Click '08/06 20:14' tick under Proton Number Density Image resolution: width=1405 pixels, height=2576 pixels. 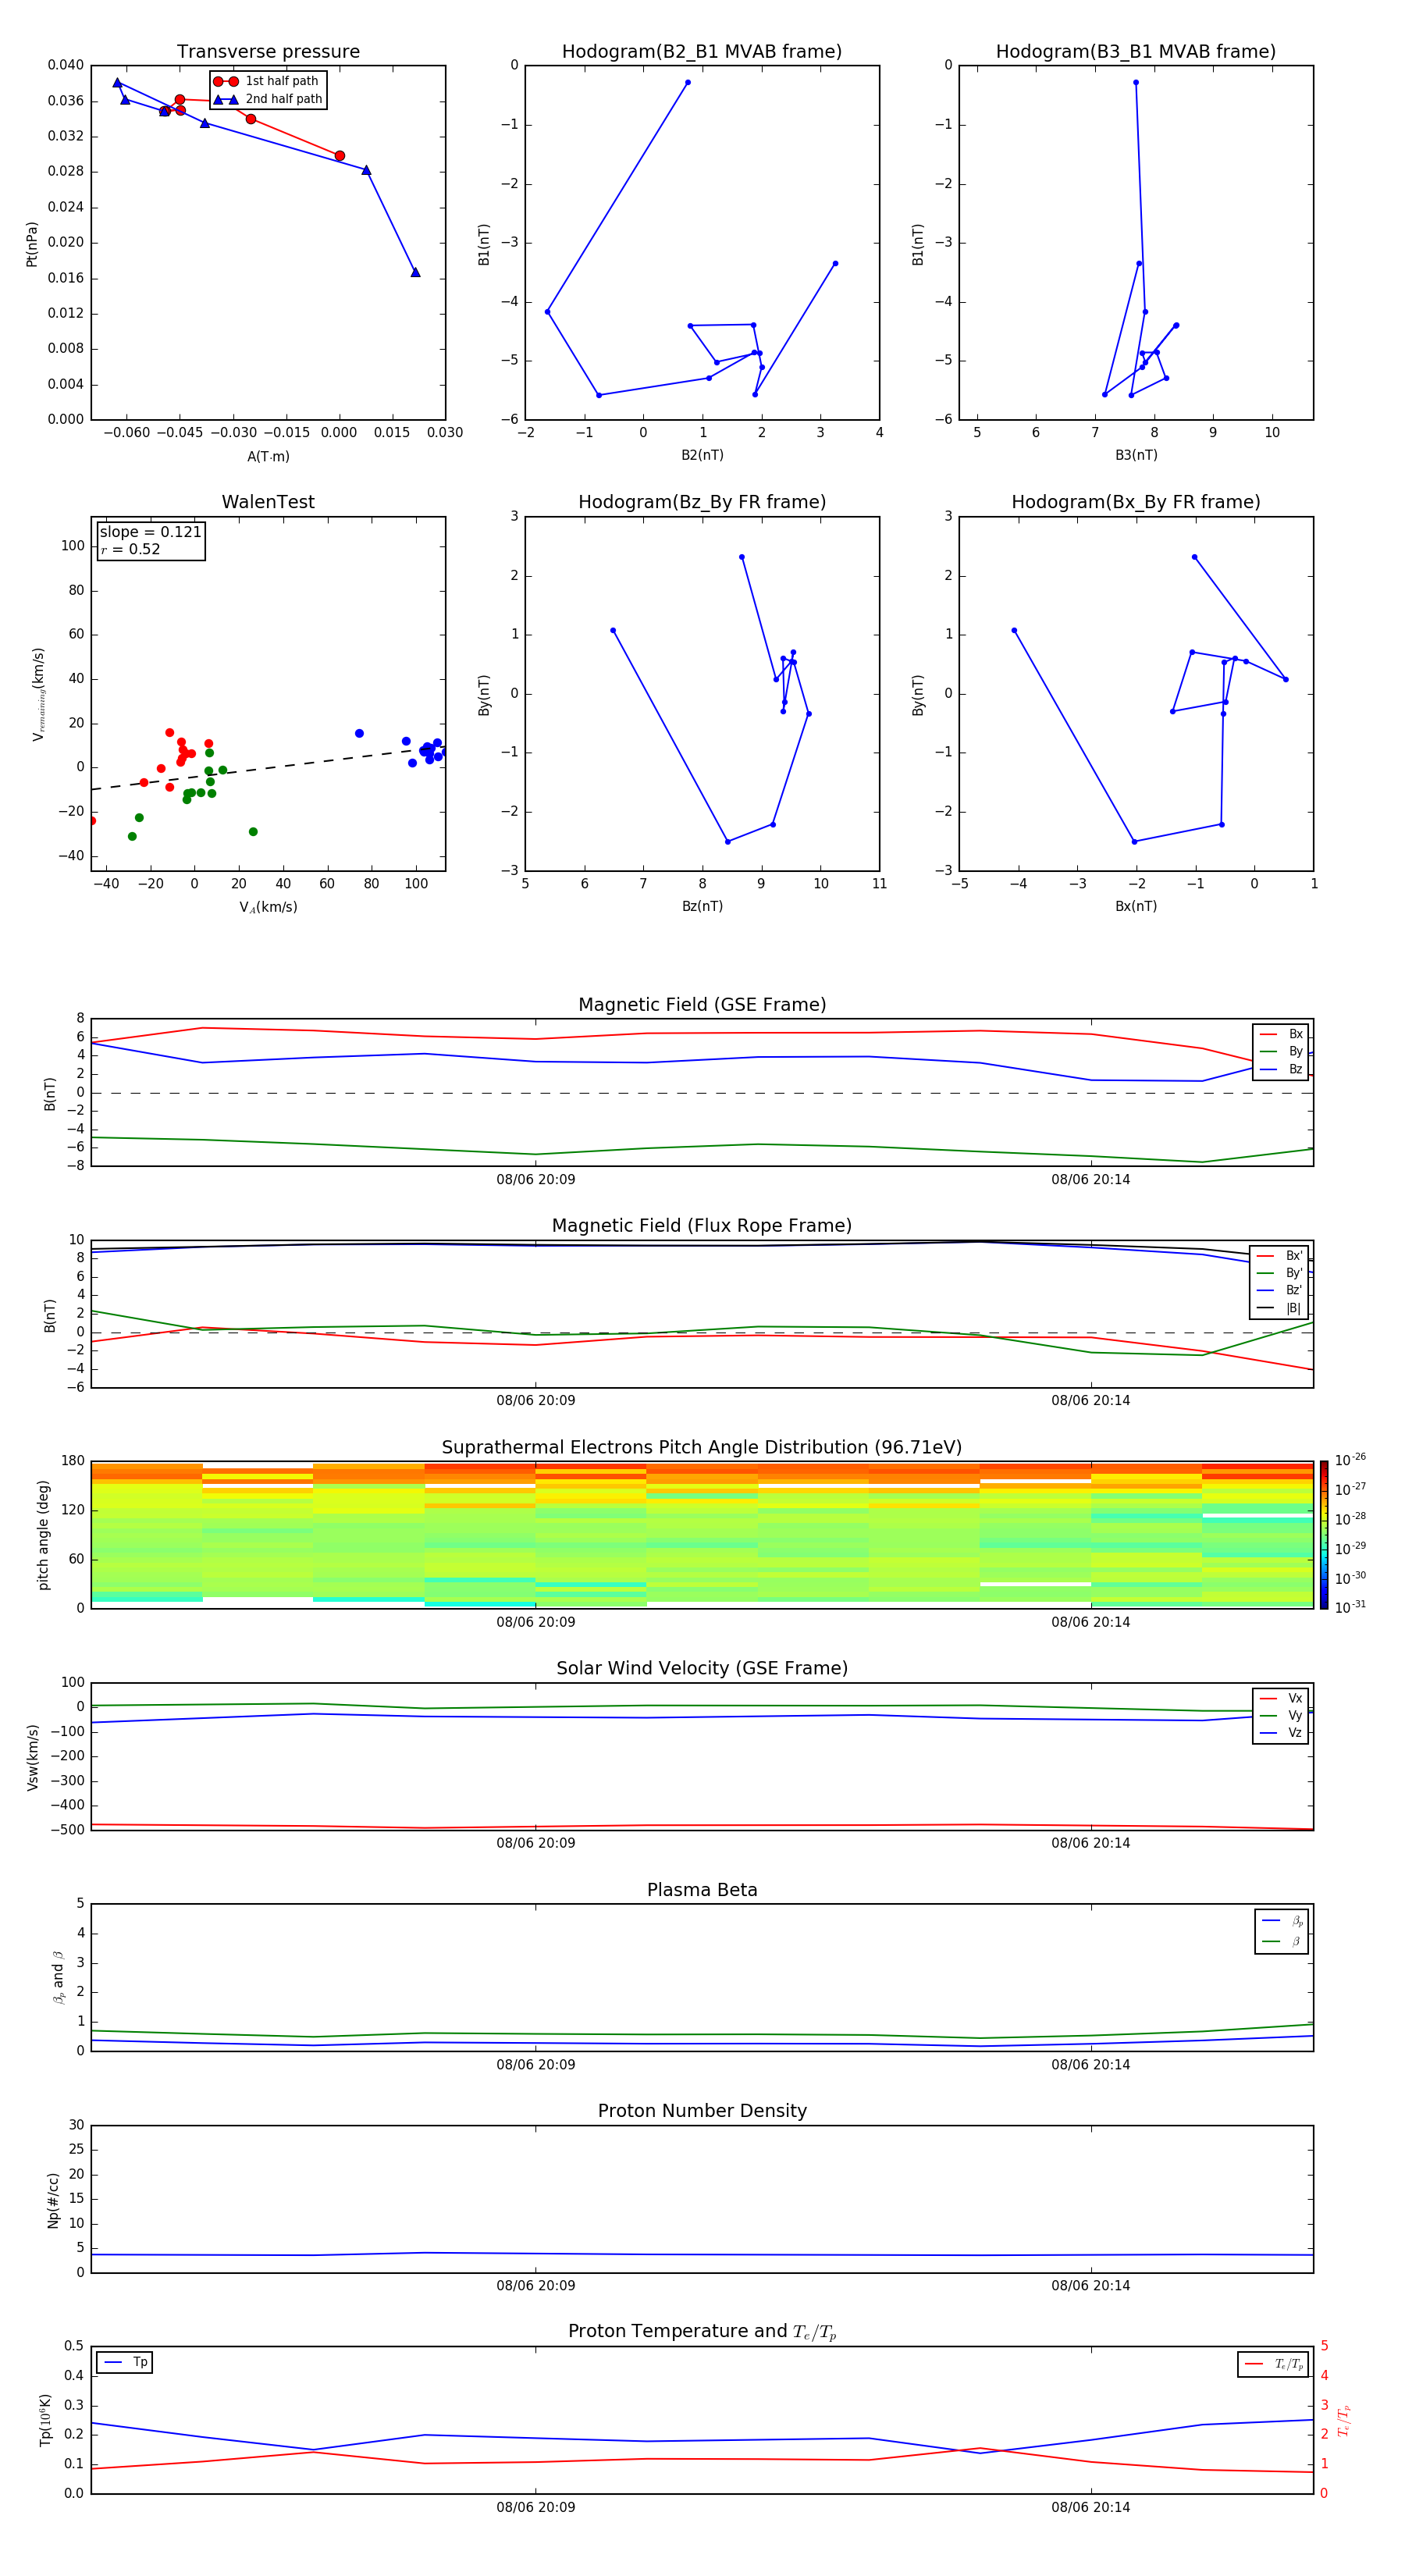tap(1090, 2286)
